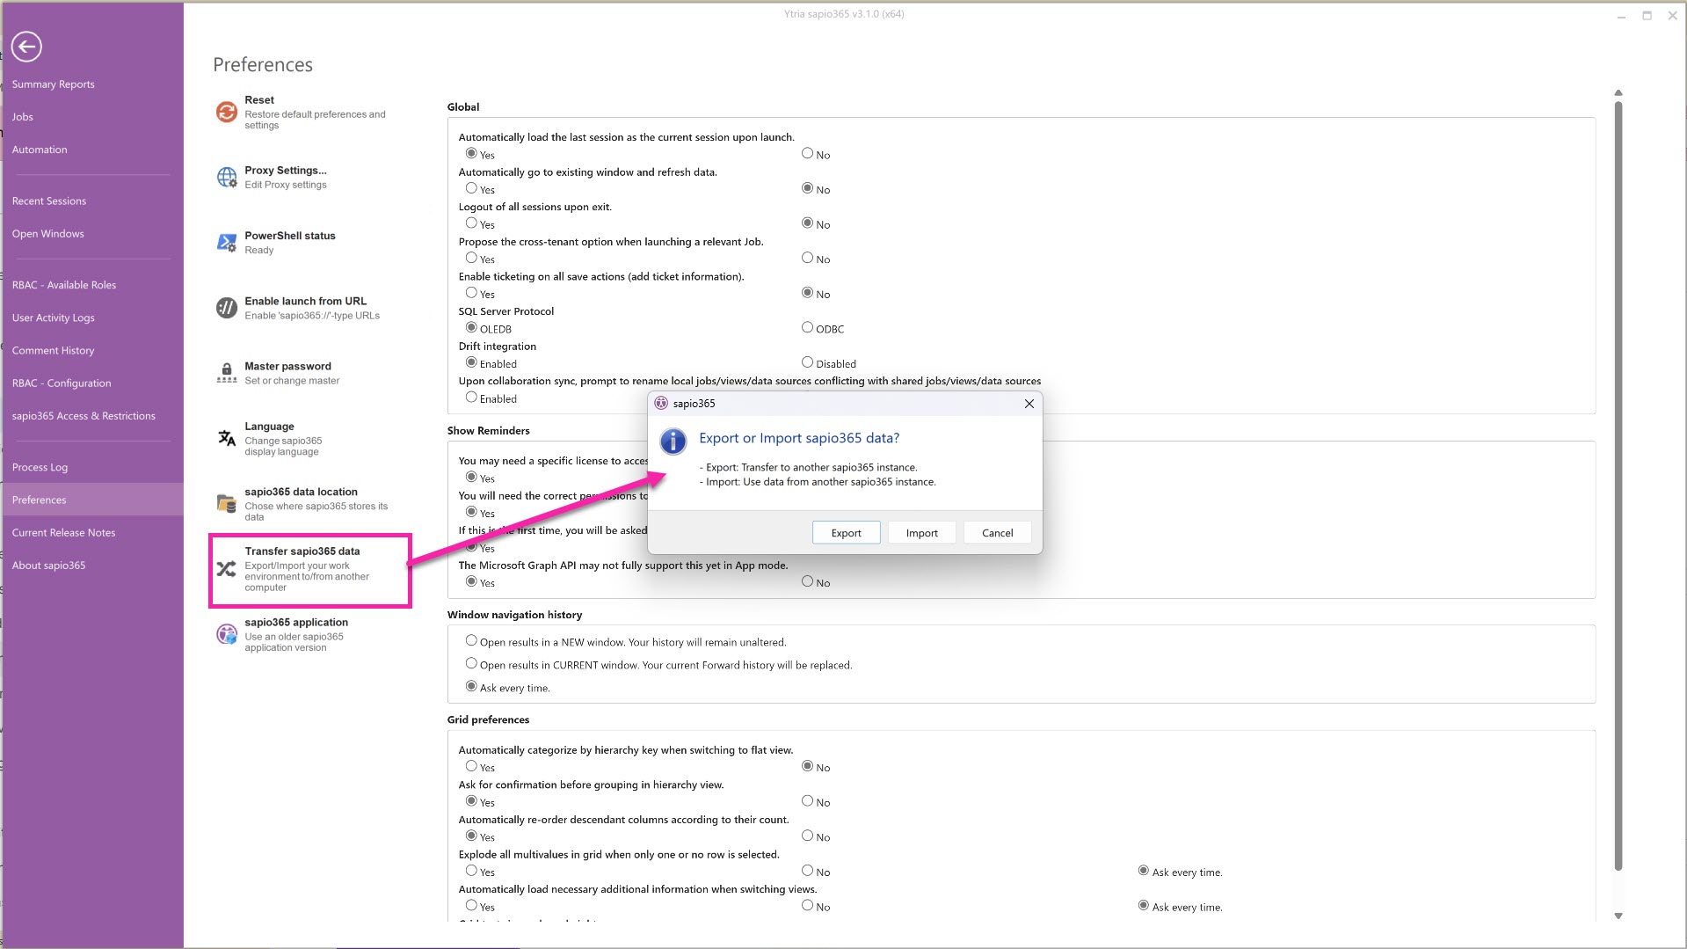Click the back arrow circle icon

(x=26, y=47)
